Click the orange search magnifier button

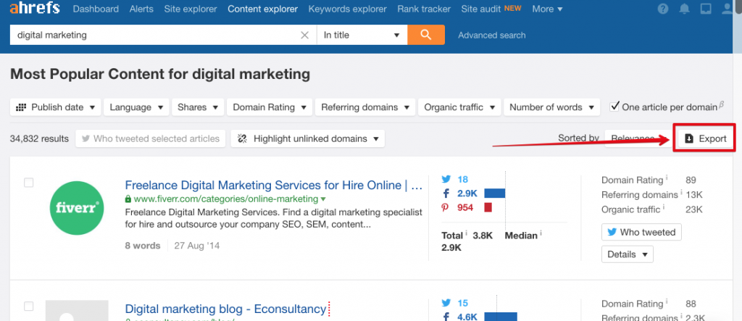pyautogui.click(x=425, y=35)
